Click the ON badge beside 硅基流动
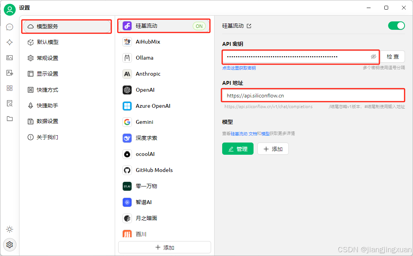The width and height of the screenshot is (413, 256). tap(199, 26)
